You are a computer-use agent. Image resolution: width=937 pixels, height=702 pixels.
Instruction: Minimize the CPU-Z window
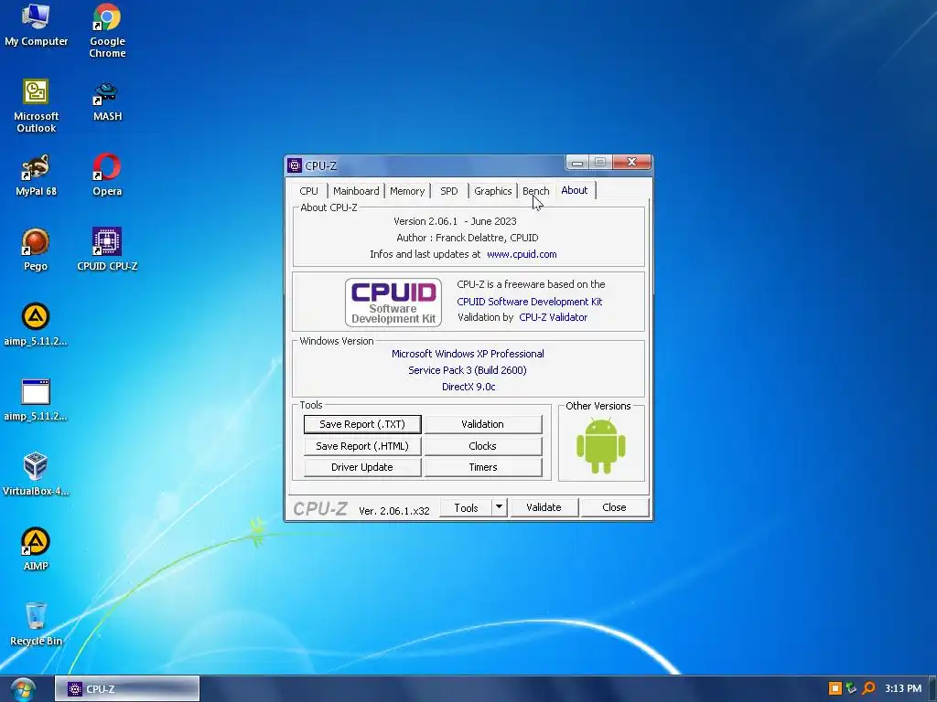576,163
